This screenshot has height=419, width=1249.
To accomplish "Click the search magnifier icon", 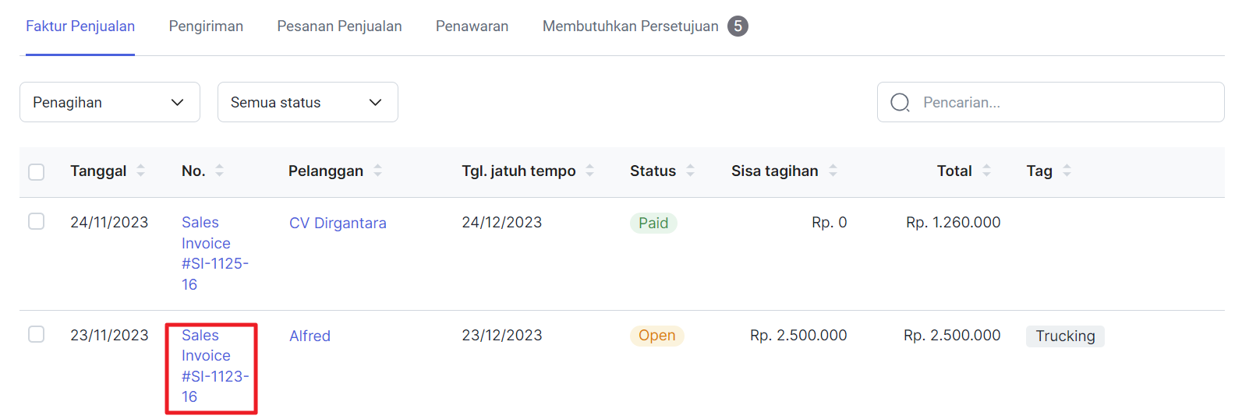I will click(x=900, y=103).
